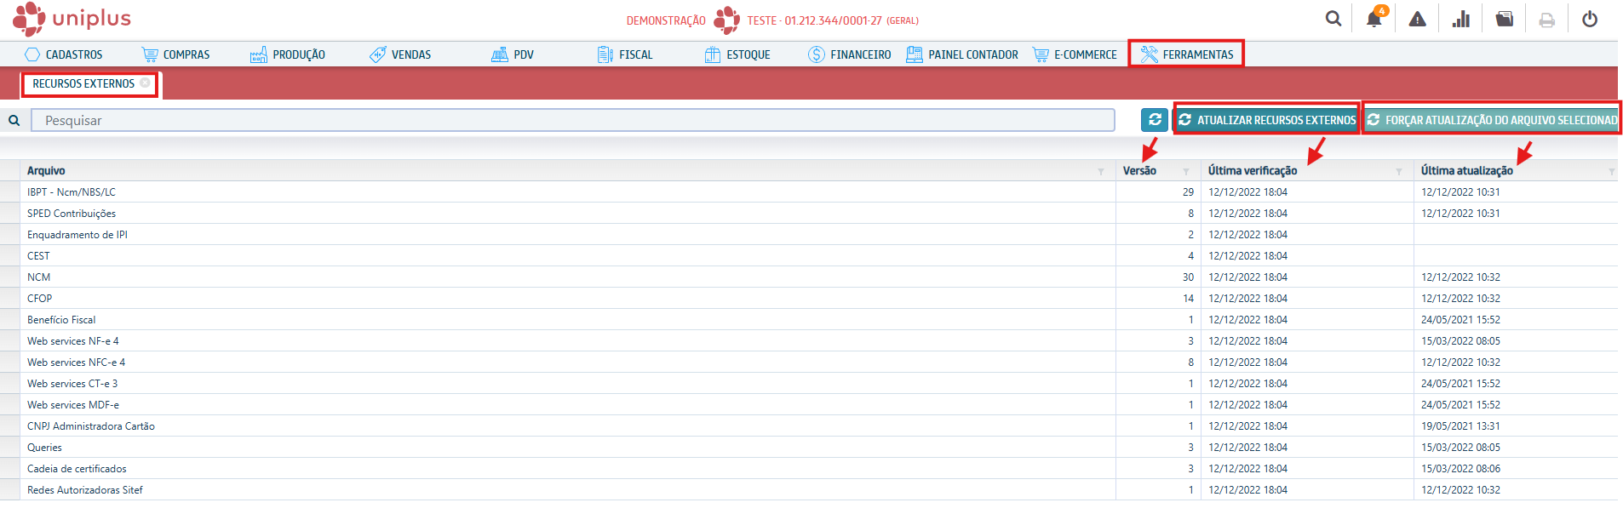This screenshot has width=1623, height=531.
Task: Click the warning triangle alert icon
Action: click(x=1417, y=19)
